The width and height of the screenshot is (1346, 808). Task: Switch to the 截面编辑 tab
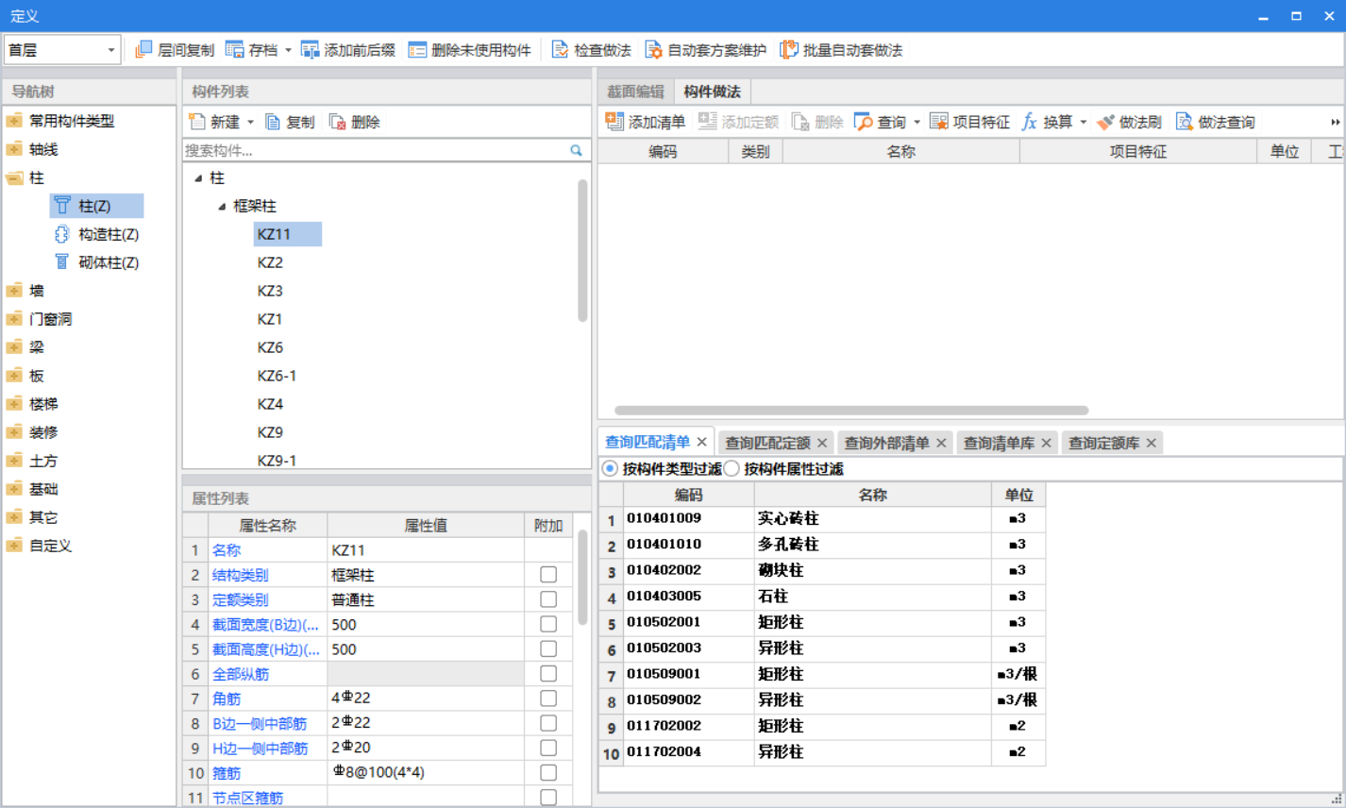tap(635, 92)
